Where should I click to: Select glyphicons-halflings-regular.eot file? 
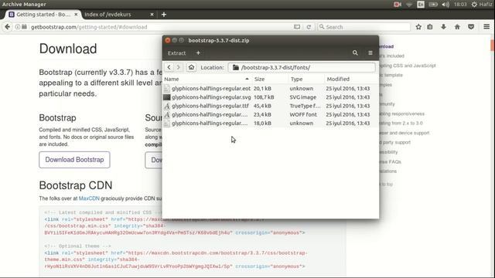271,89
